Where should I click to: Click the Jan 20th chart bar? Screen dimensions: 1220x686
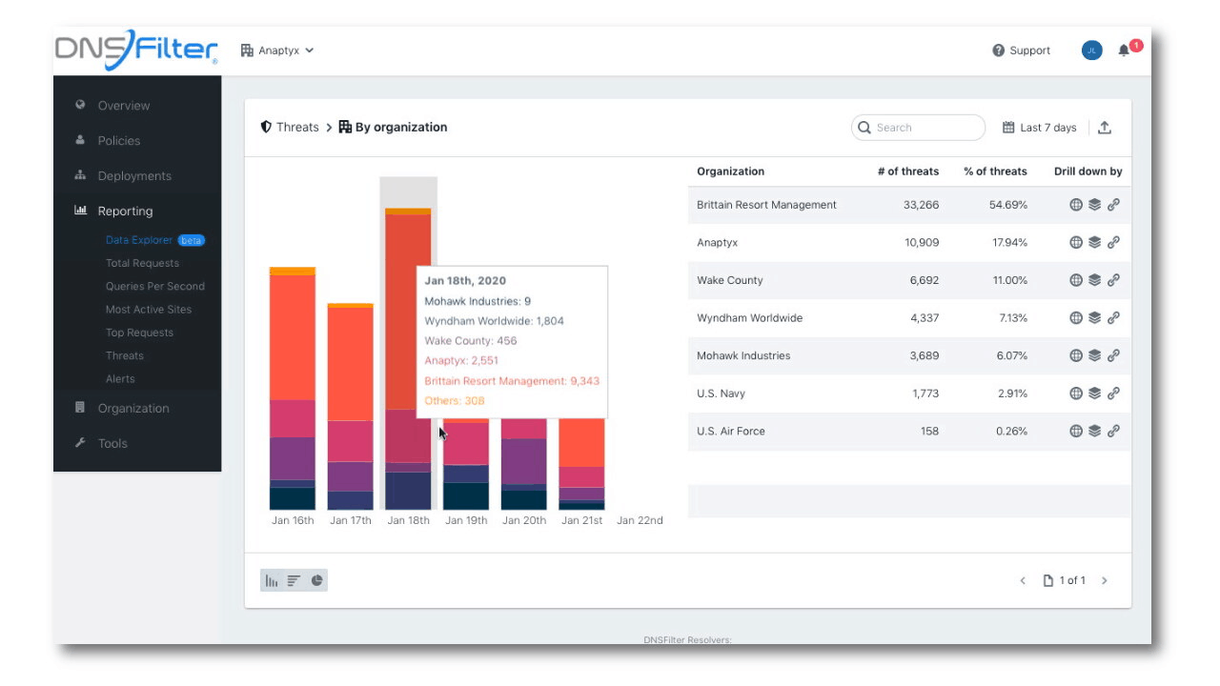[524, 465]
